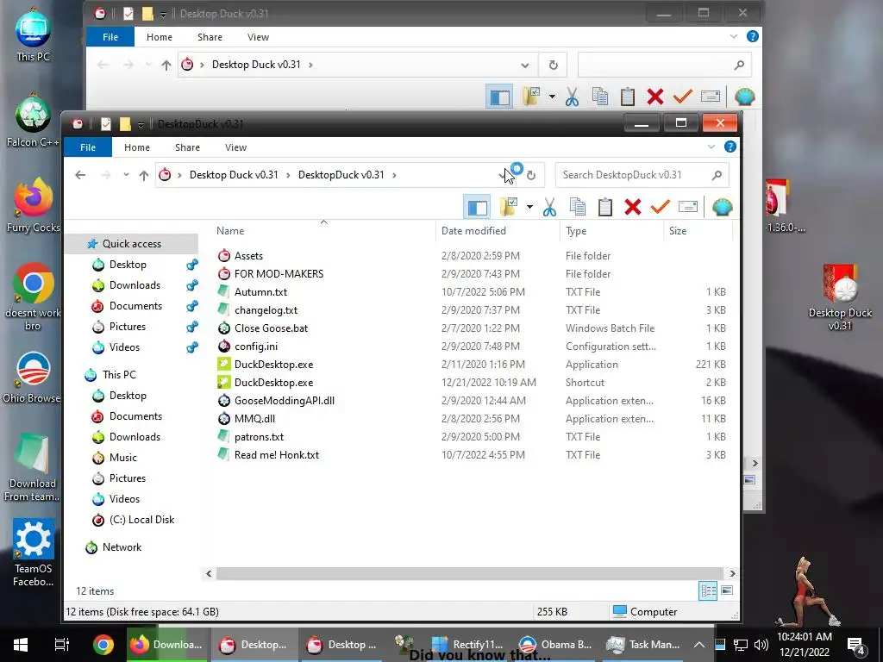Select the Autumn.txt file
The height and width of the screenshot is (662, 883).
tap(260, 292)
